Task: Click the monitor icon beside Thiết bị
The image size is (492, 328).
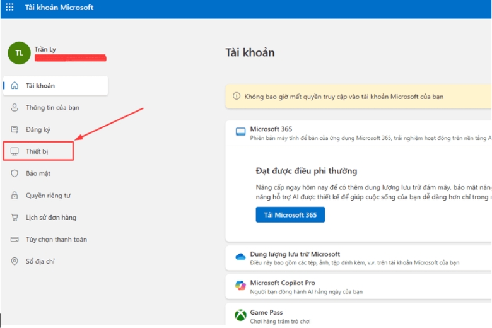Action: [15, 151]
